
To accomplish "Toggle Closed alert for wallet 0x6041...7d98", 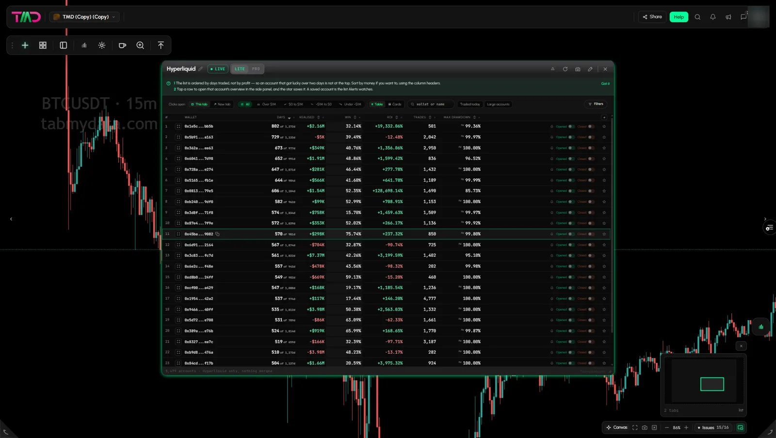I will 591,158.
